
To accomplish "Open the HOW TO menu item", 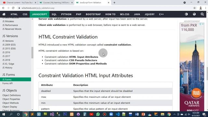I will [110, 14].
